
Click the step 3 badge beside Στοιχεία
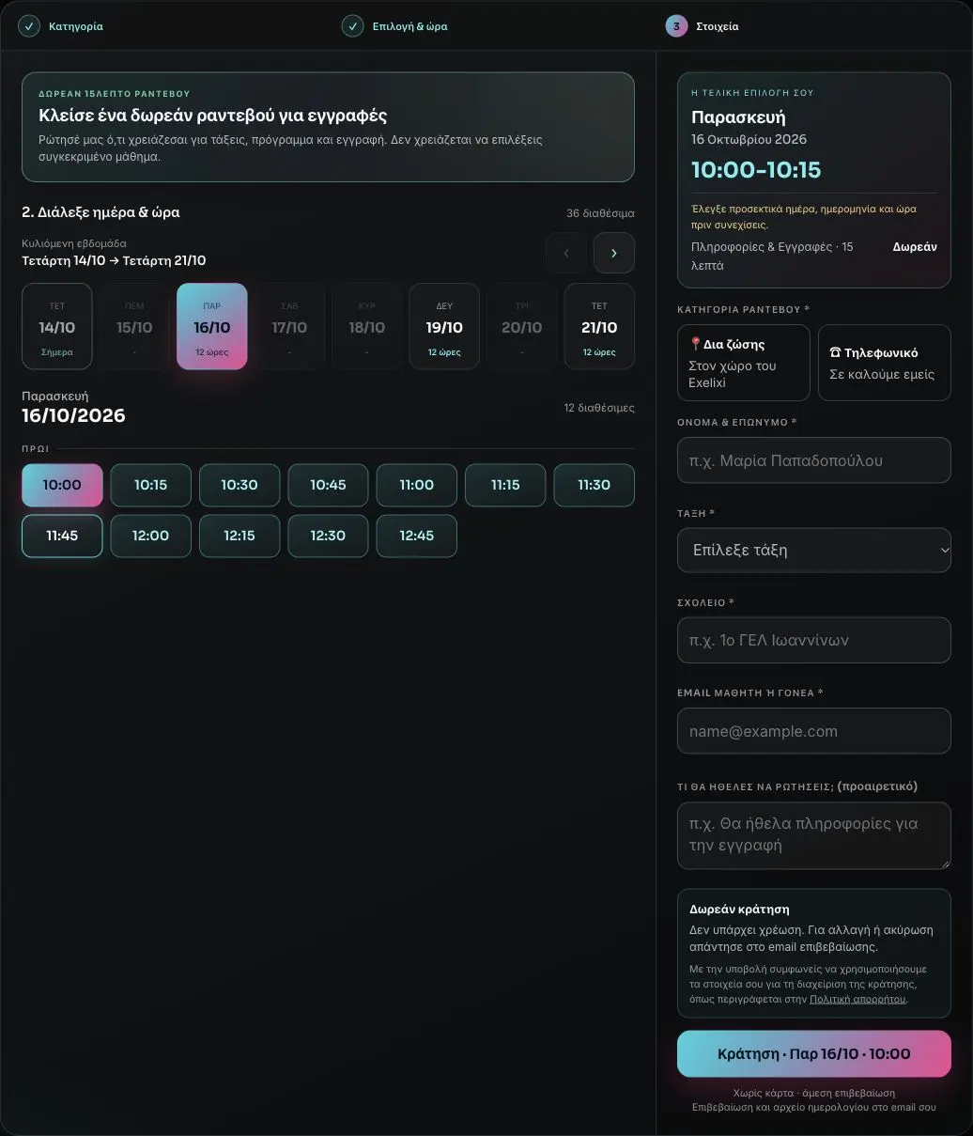coord(676,26)
